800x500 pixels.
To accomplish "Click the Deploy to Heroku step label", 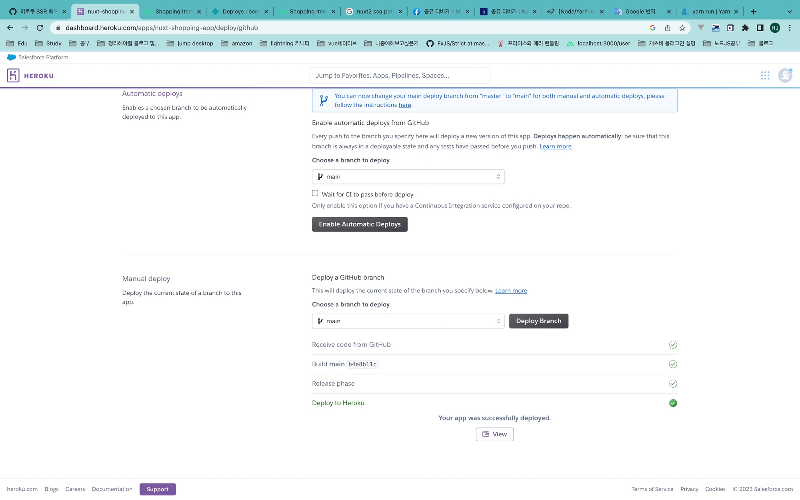I will coord(338,403).
